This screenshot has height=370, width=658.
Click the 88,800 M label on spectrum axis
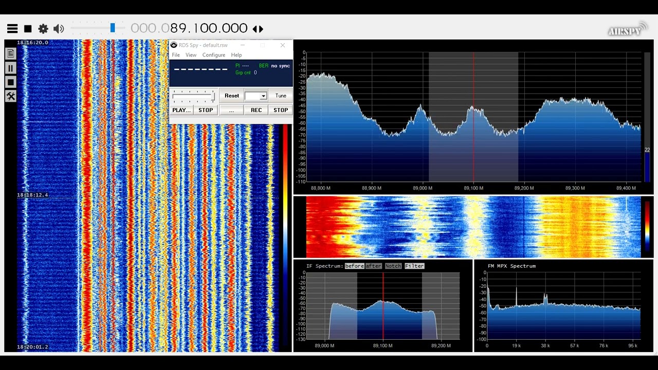(x=321, y=188)
